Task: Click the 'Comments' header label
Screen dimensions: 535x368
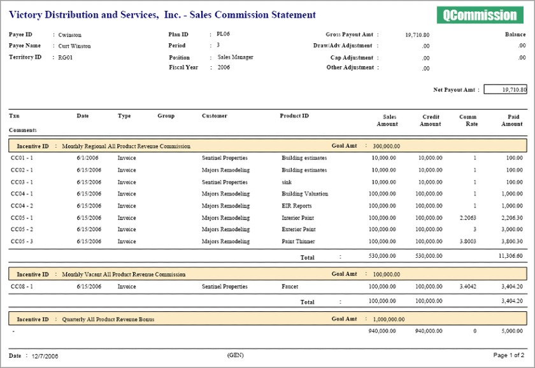Action: click(22, 130)
